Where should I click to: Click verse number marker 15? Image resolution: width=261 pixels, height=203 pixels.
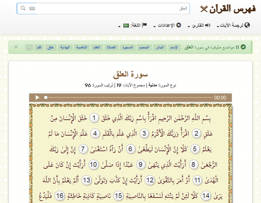(x=118, y=196)
